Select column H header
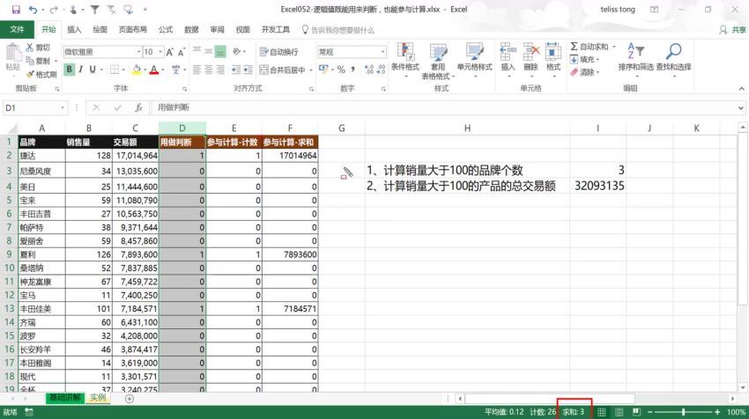 click(x=467, y=128)
